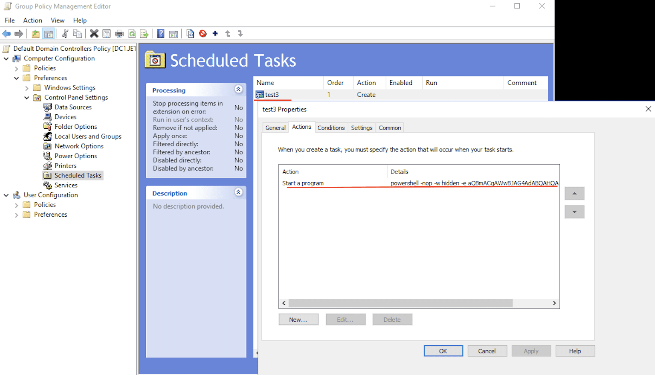
Task: Expand the Windows Settings tree node
Action: pyautogui.click(x=27, y=88)
